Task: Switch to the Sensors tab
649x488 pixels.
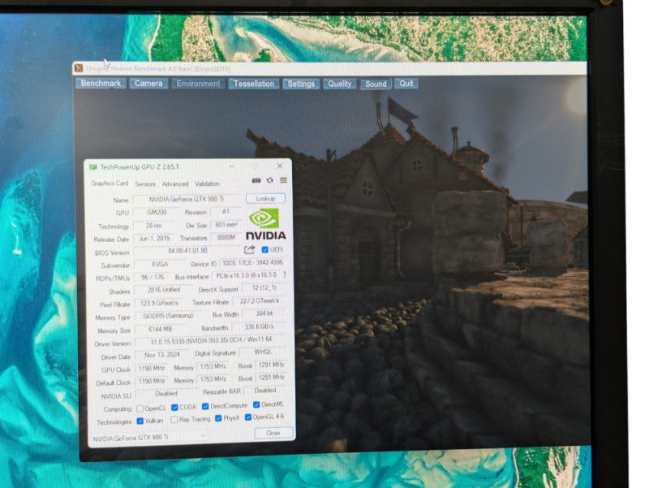Action: click(145, 184)
